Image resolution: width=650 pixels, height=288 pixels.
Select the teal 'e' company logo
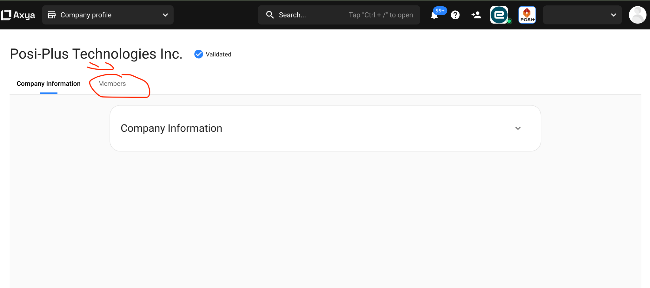tap(499, 15)
